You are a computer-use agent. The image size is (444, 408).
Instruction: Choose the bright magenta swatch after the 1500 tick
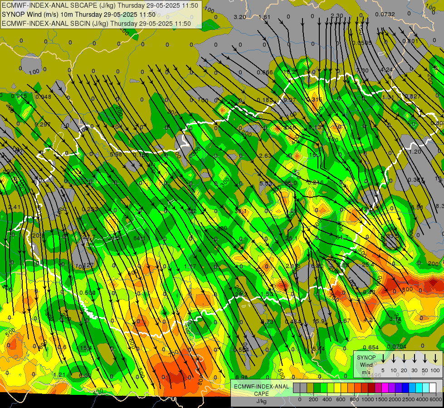point(385,388)
